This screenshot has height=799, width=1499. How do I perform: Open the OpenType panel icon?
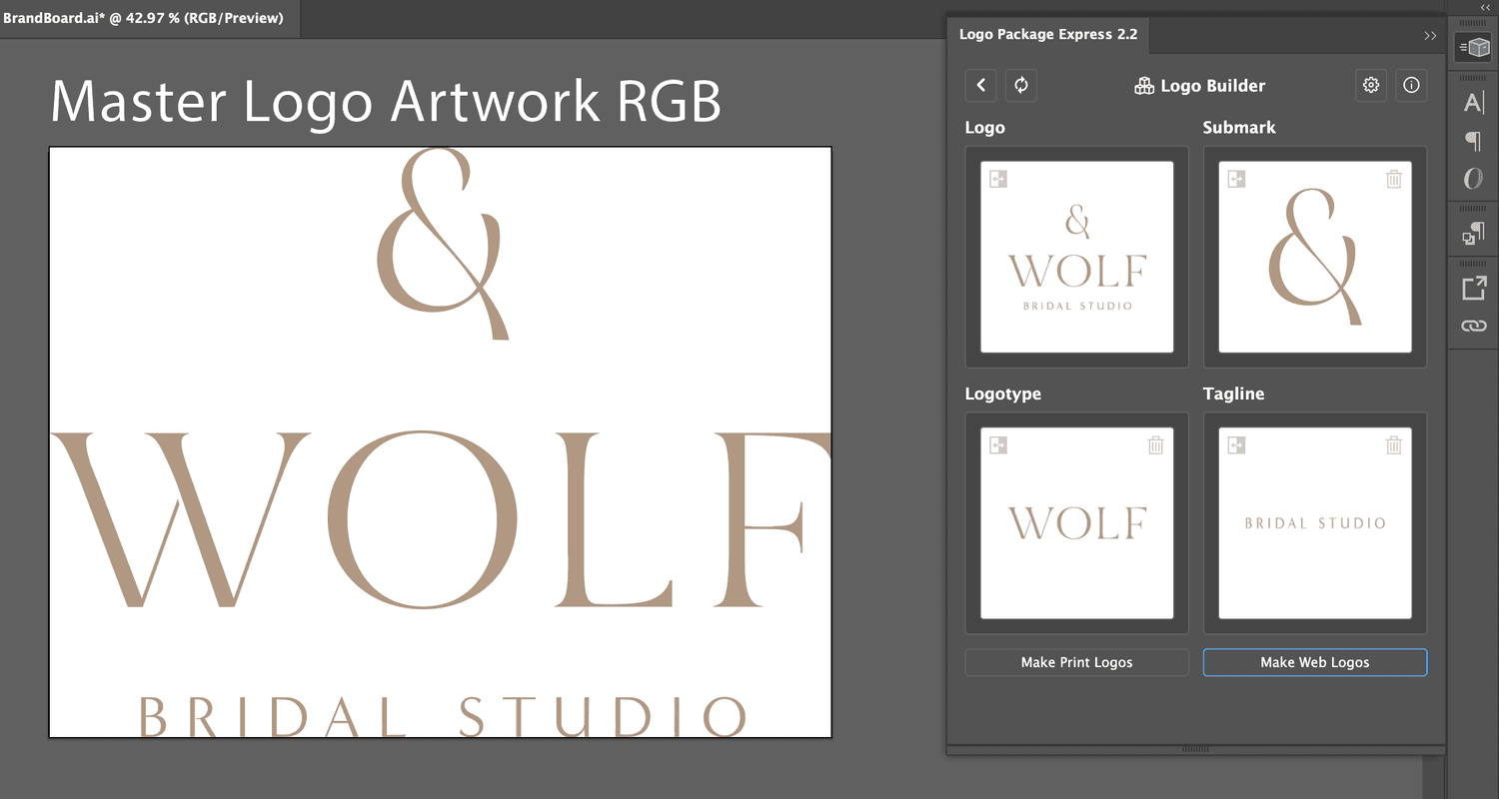pyautogui.click(x=1474, y=179)
